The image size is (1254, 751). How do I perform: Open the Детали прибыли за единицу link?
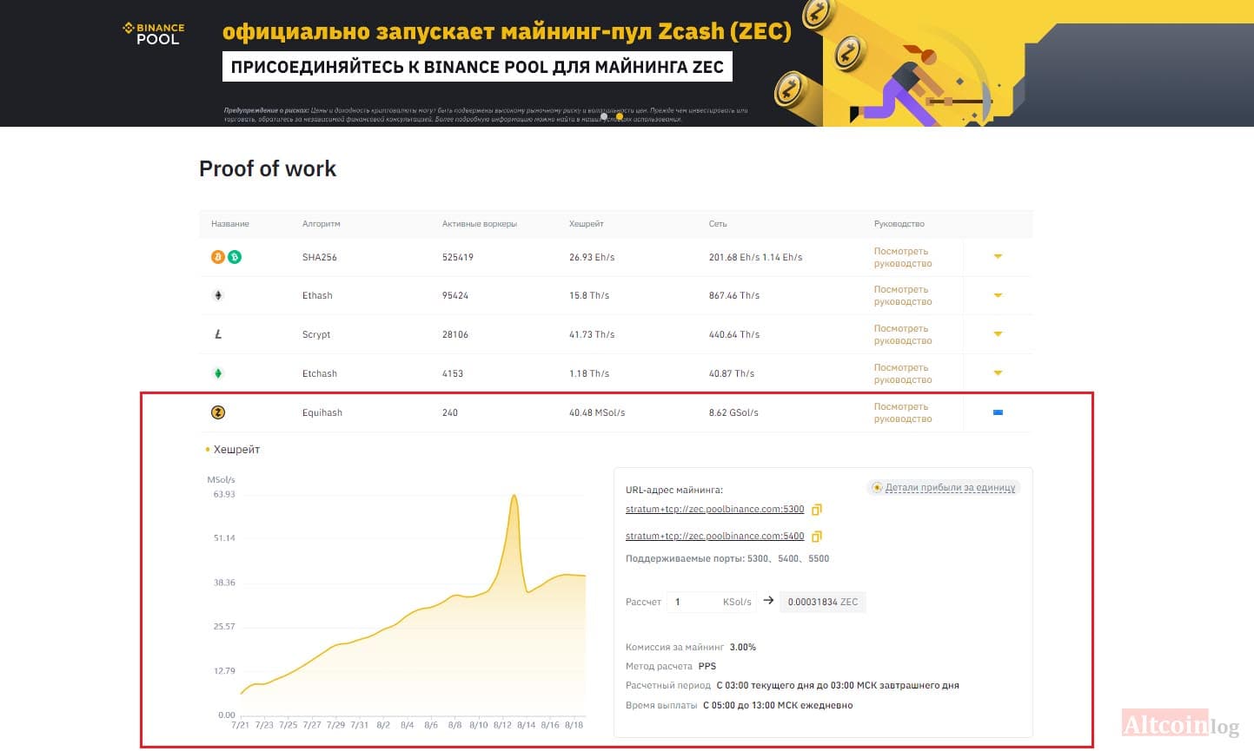tap(950, 488)
